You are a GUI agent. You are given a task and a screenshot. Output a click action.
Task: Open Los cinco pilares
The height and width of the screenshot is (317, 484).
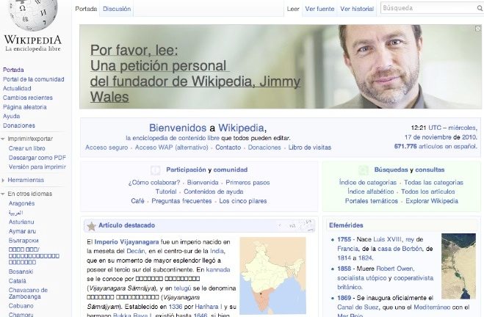(x=243, y=201)
